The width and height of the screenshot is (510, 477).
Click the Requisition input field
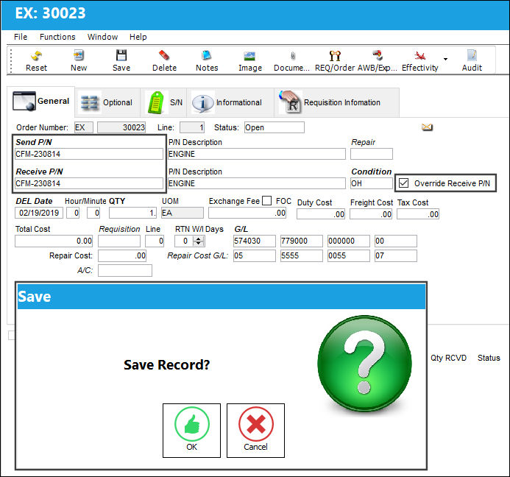[119, 241]
